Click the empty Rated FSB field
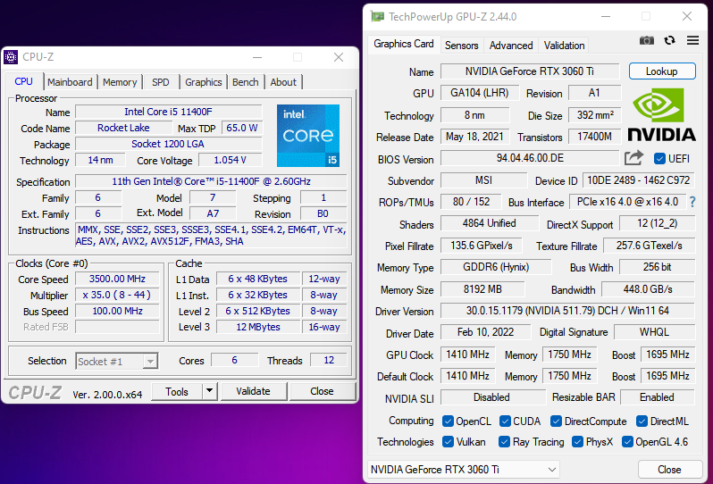This screenshot has width=713, height=484. click(117, 327)
